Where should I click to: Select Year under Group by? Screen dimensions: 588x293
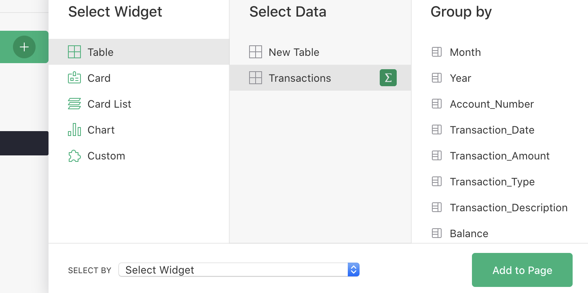460,78
